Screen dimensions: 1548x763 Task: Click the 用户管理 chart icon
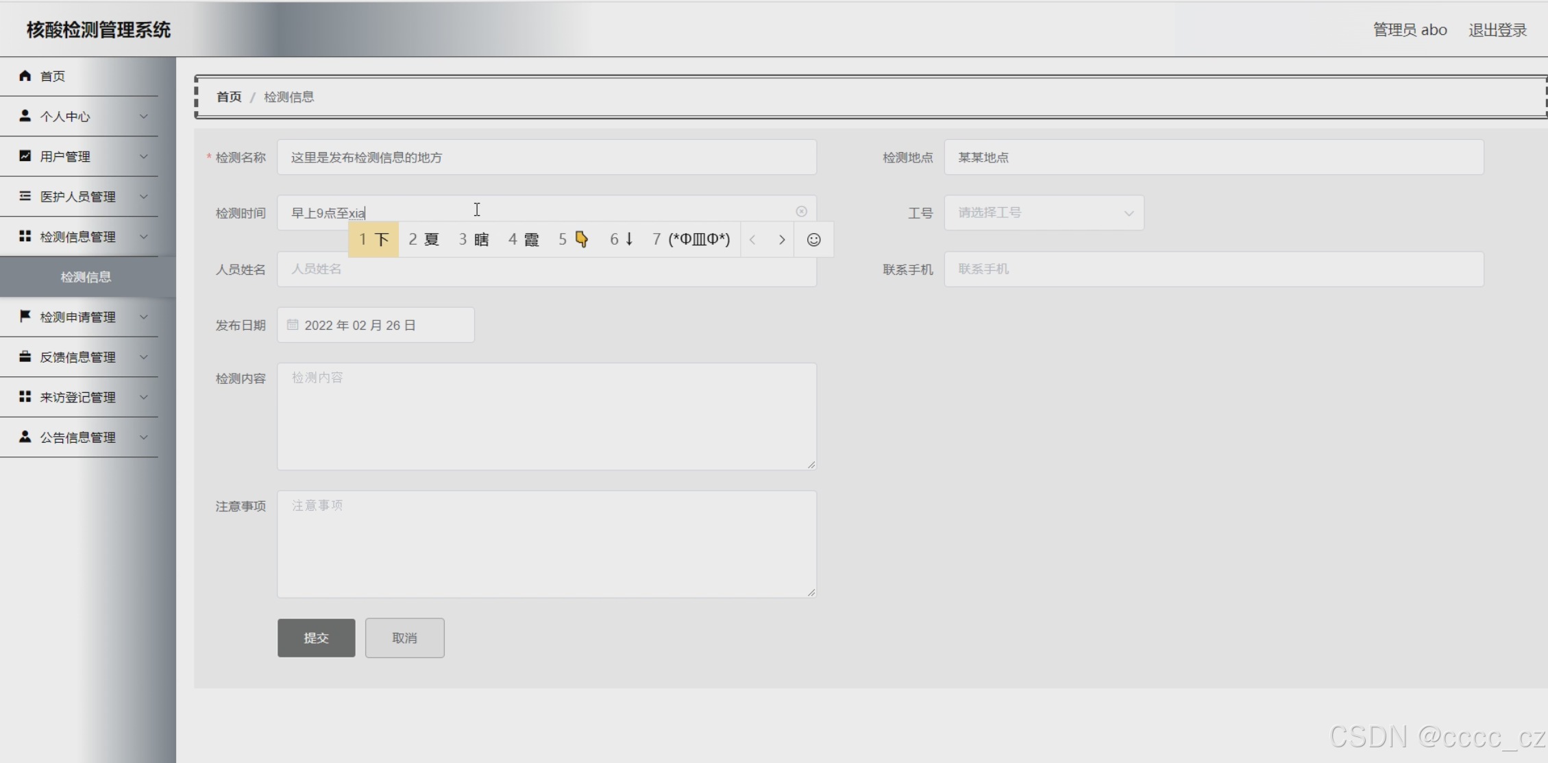coord(25,156)
